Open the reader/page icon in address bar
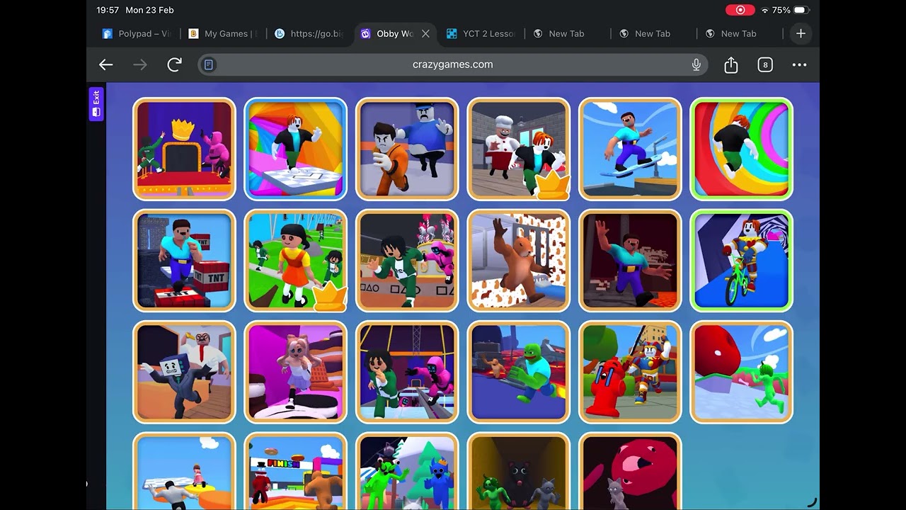The image size is (906, 510). point(209,64)
